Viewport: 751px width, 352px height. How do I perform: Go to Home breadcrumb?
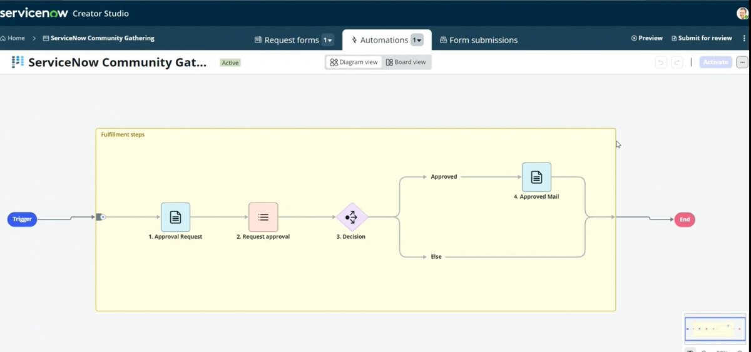13,38
